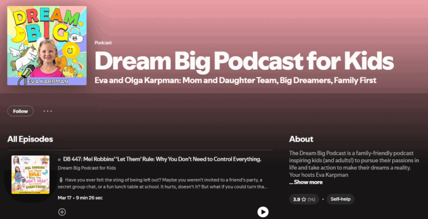The height and width of the screenshot is (219, 428).
Task: Click the About description paragraph
Action: pyautogui.click(x=354, y=164)
